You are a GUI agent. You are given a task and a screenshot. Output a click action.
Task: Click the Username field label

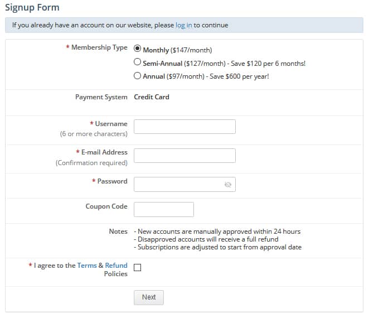tap(111, 124)
